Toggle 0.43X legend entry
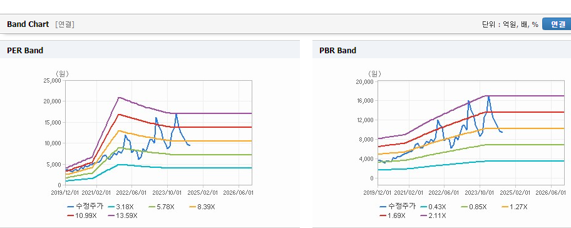571x228 pixels. pyautogui.click(x=433, y=207)
